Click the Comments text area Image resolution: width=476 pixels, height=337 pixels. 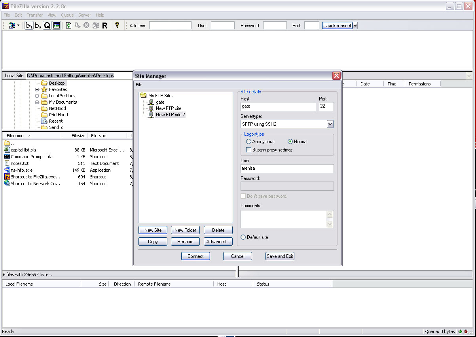pos(284,219)
